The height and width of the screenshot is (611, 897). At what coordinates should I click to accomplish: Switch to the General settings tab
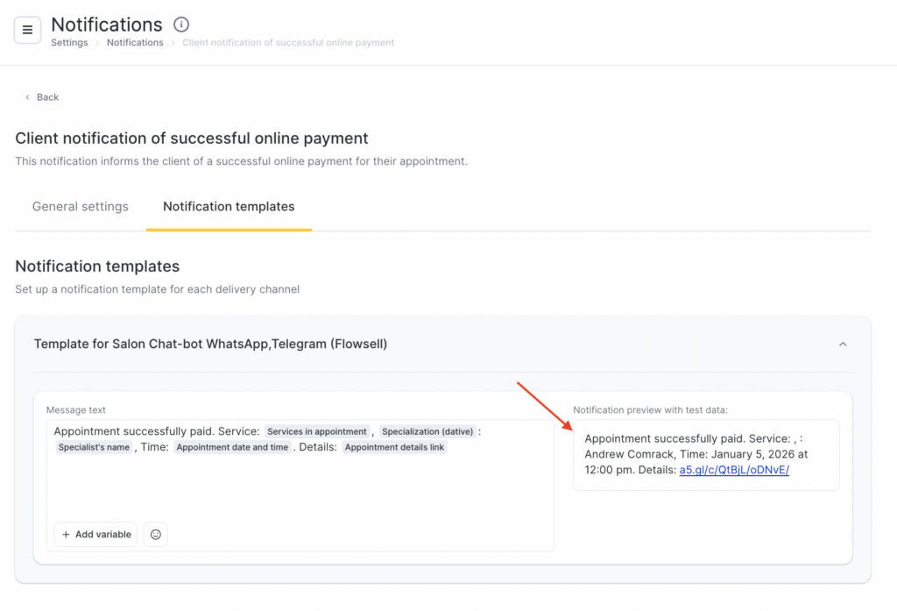[x=81, y=207]
